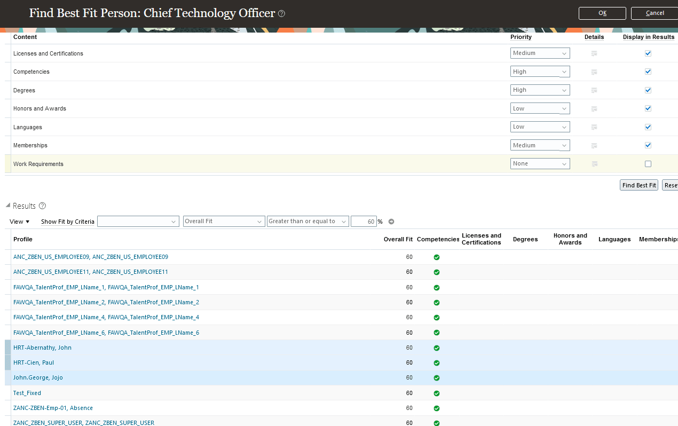678x426 pixels.
Task: Open the View menu
Action: pos(20,222)
